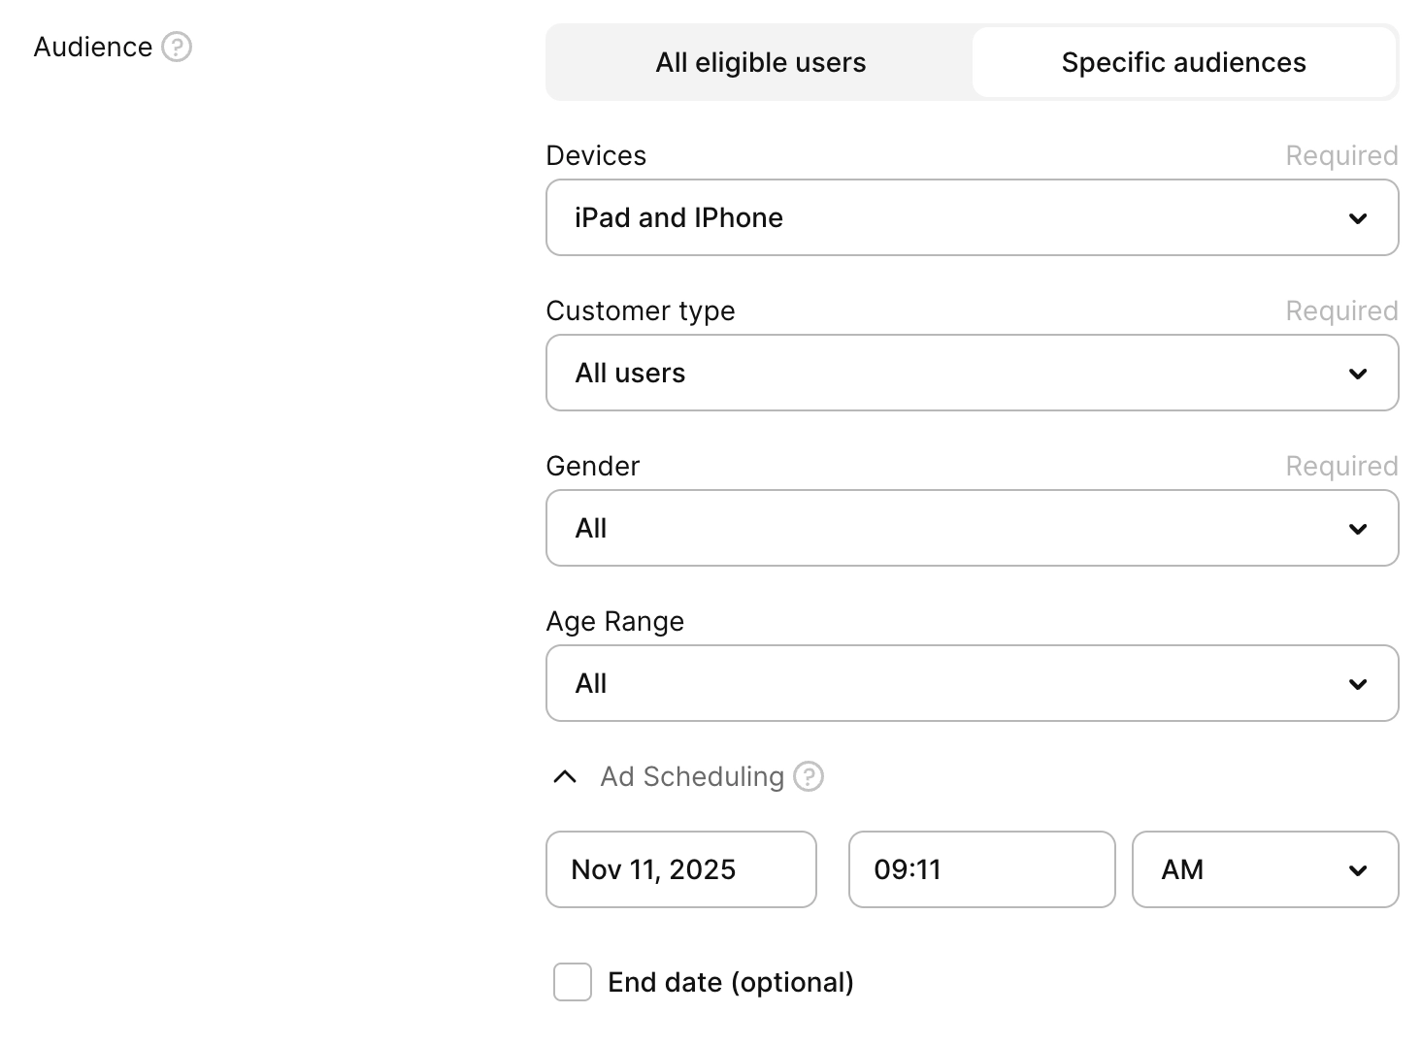Viewport: 1421px width, 1046px height.
Task: Click the start date field Nov 11, 2025
Action: (680, 869)
